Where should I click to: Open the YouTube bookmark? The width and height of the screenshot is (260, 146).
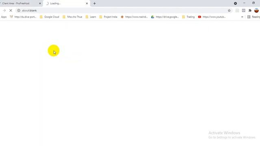click(212, 17)
